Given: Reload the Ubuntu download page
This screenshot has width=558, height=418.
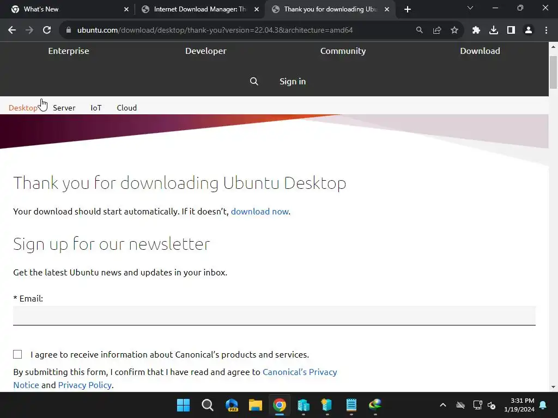Looking at the screenshot, I should point(47,30).
